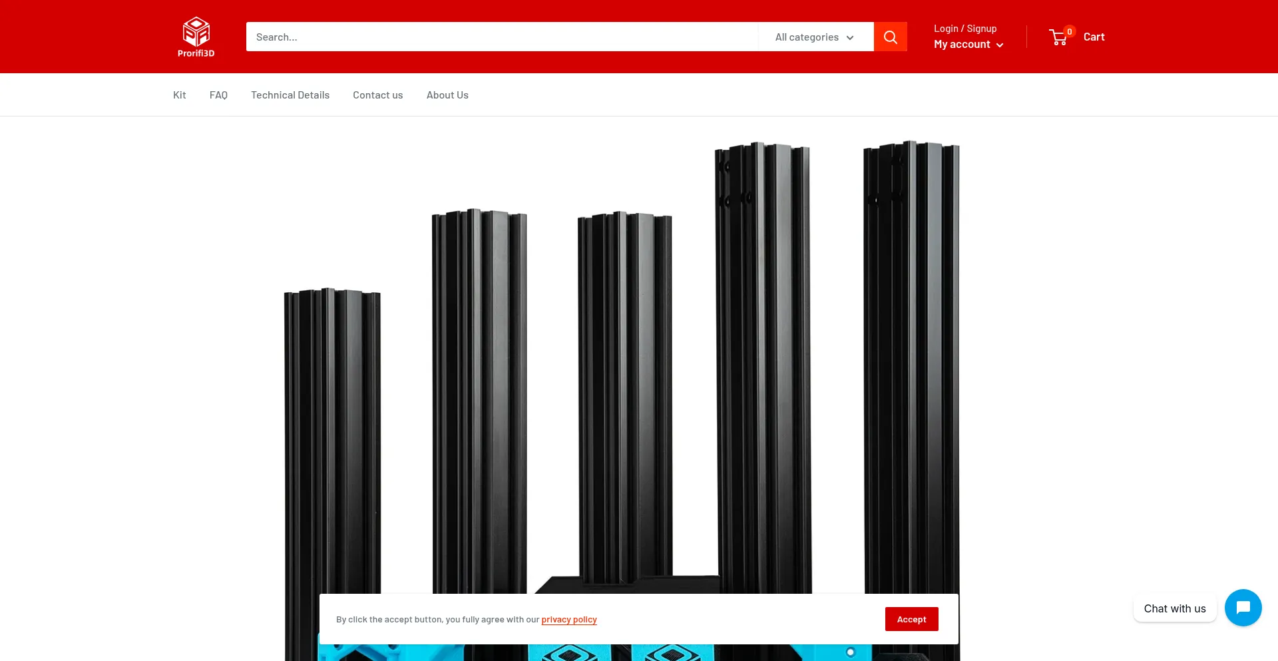1278x661 pixels.
Task: Click the search magnifier icon
Action: click(x=890, y=37)
